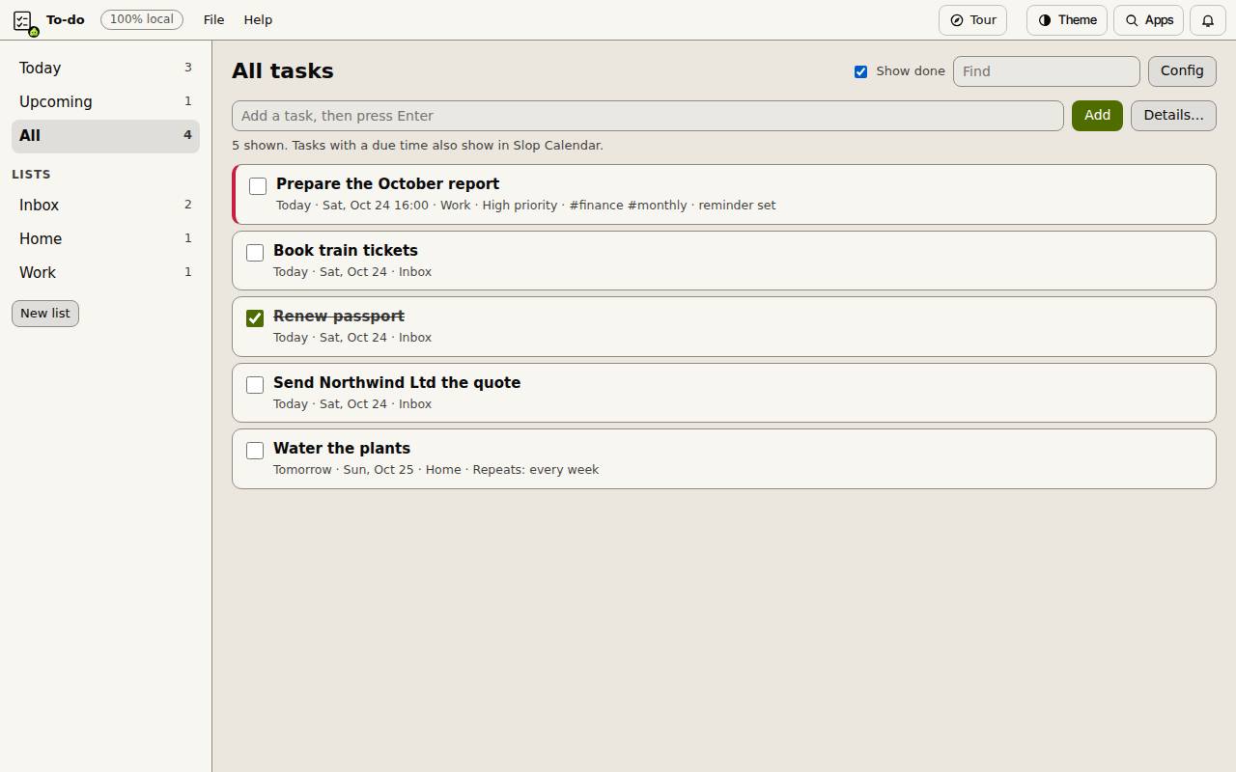Image resolution: width=1236 pixels, height=772 pixels.
Task: Open the File menu
Action: [x=214, y=20]
